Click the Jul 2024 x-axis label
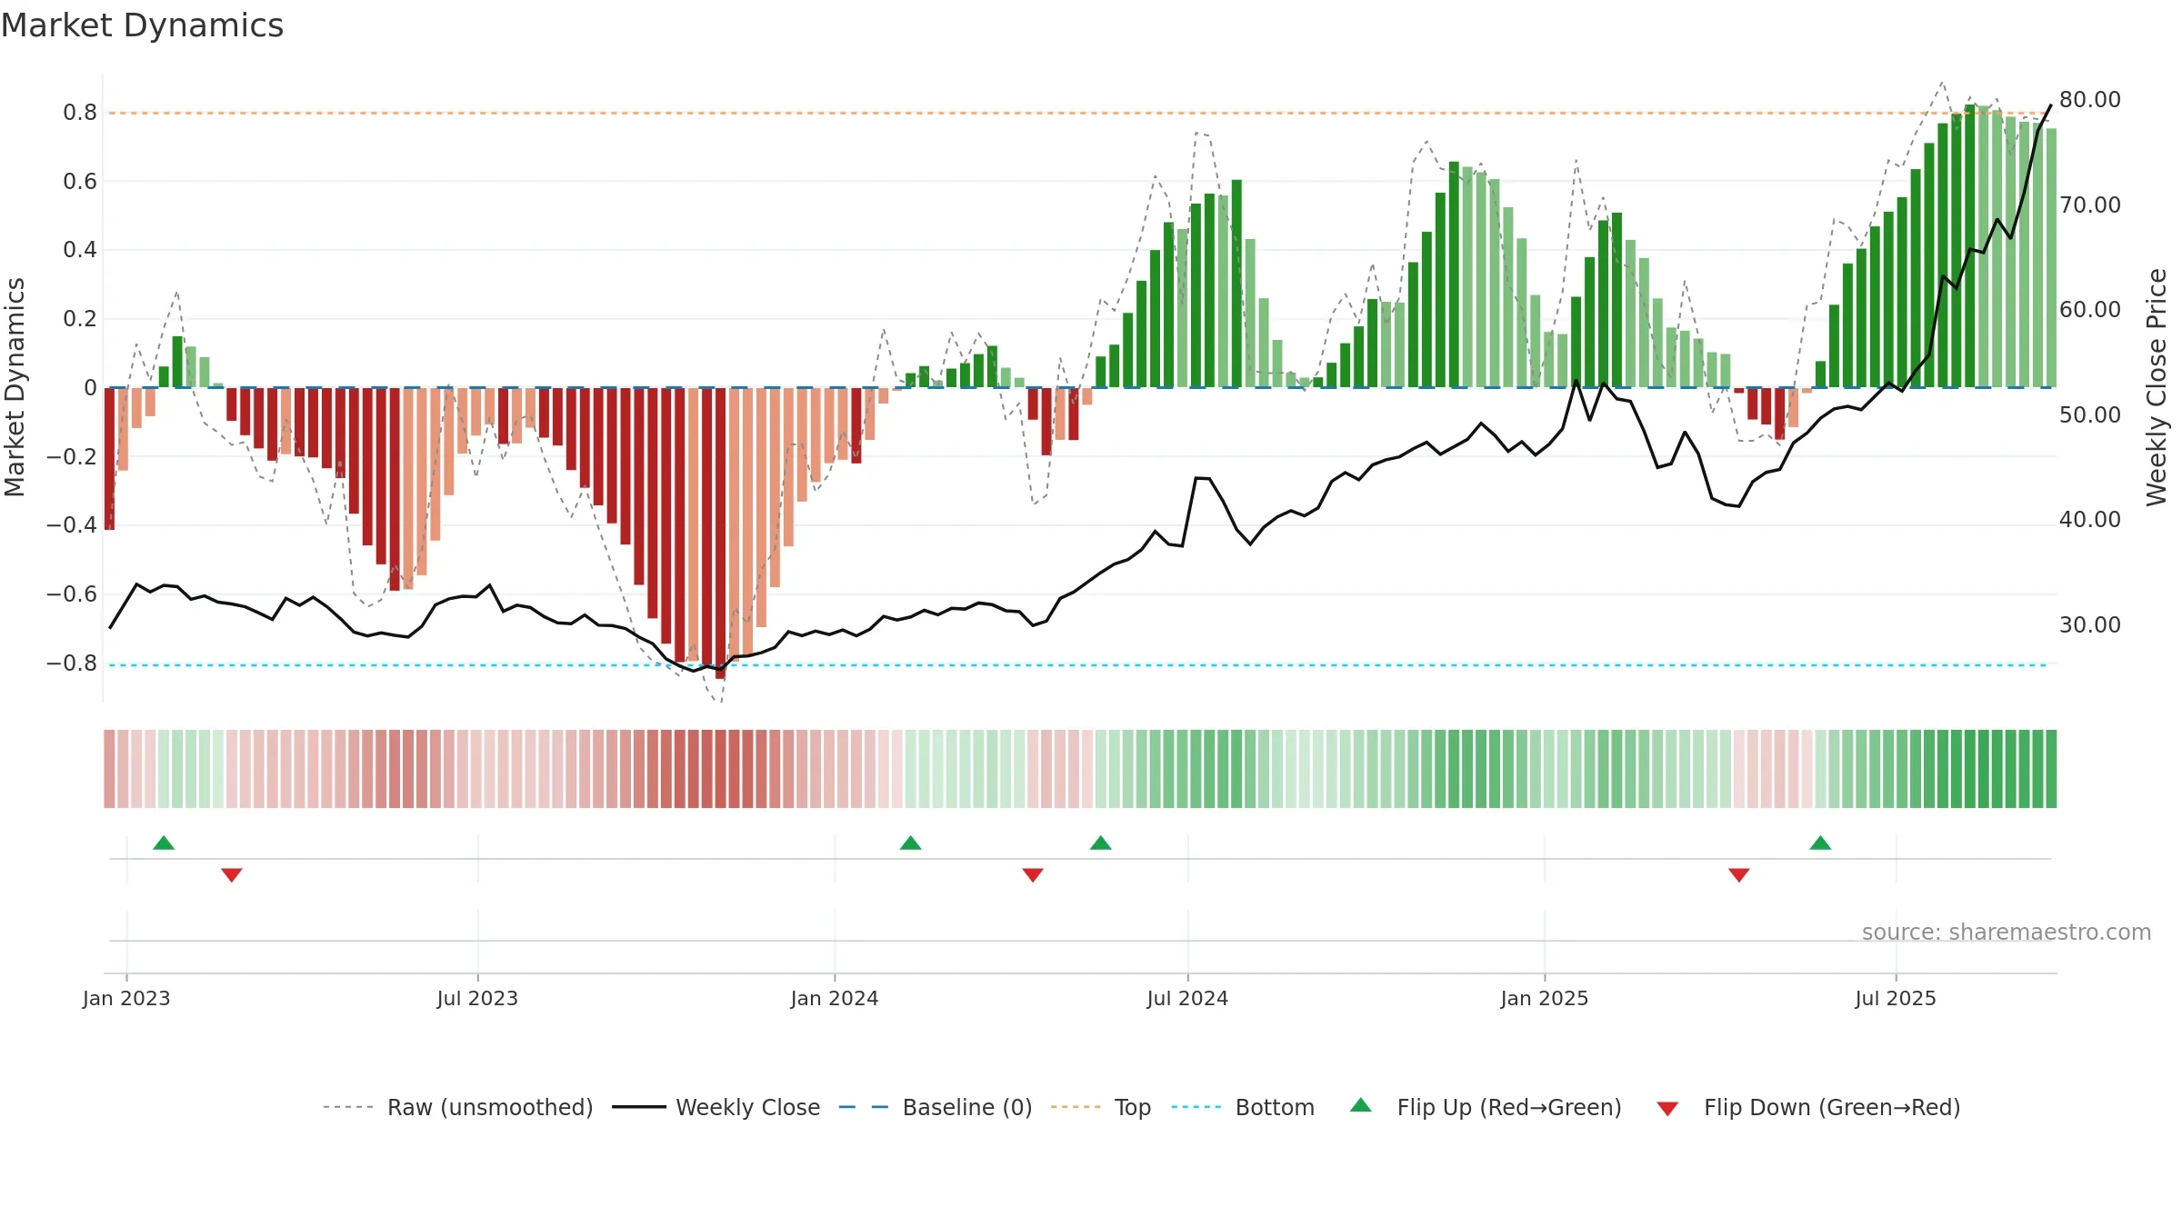The image size is (2182, 1227). click(1187, 998)
